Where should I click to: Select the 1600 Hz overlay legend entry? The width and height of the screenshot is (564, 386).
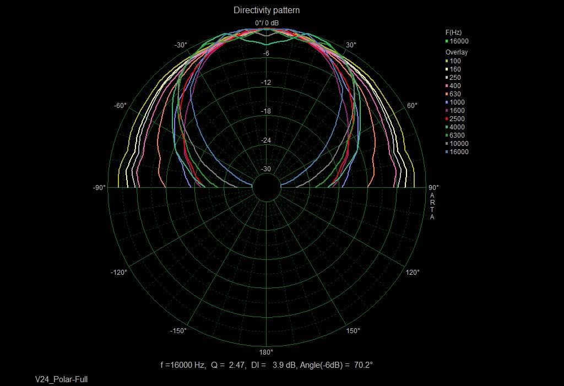point(457,111)
